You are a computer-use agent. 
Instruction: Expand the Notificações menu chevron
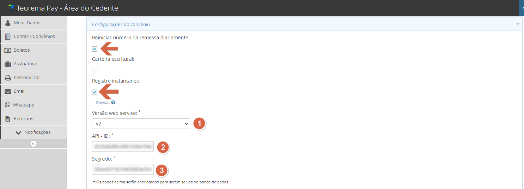[18, 132]
